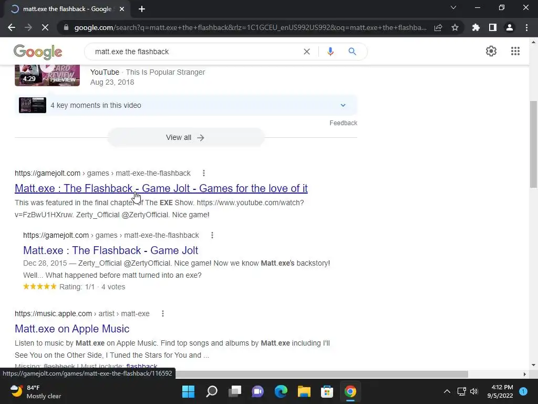This screenshot has width=538, height=404.
Task: Open network settings tray icon
Action: coord(461,391)
